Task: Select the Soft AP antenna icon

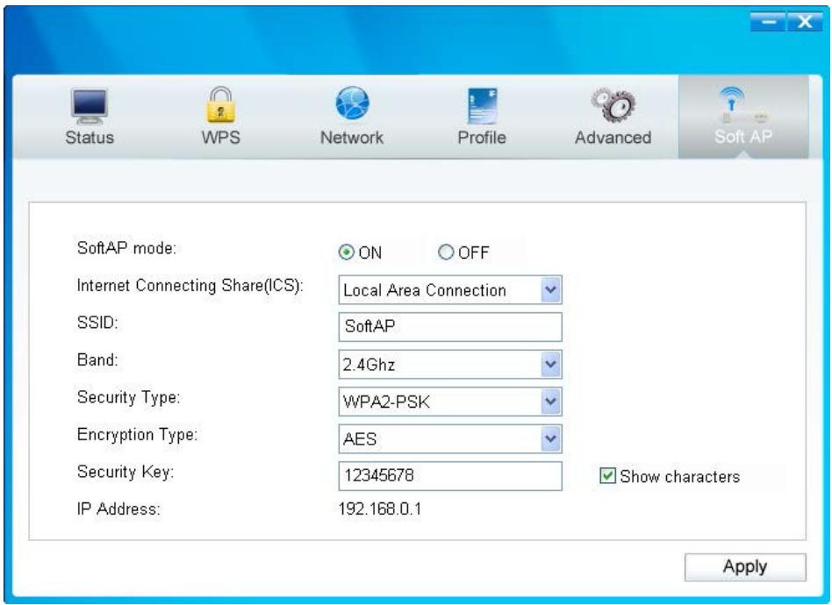Action: pos(742,105)
